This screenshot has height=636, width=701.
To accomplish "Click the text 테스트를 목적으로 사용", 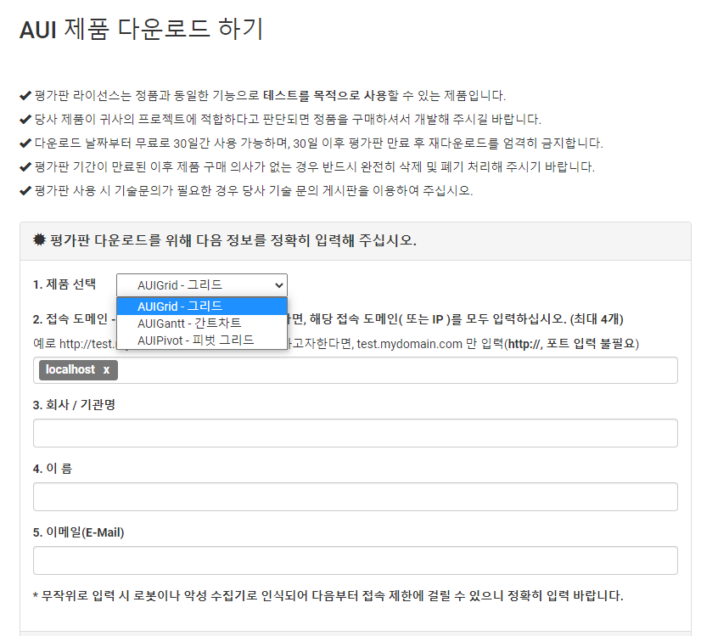I will 325,95.
